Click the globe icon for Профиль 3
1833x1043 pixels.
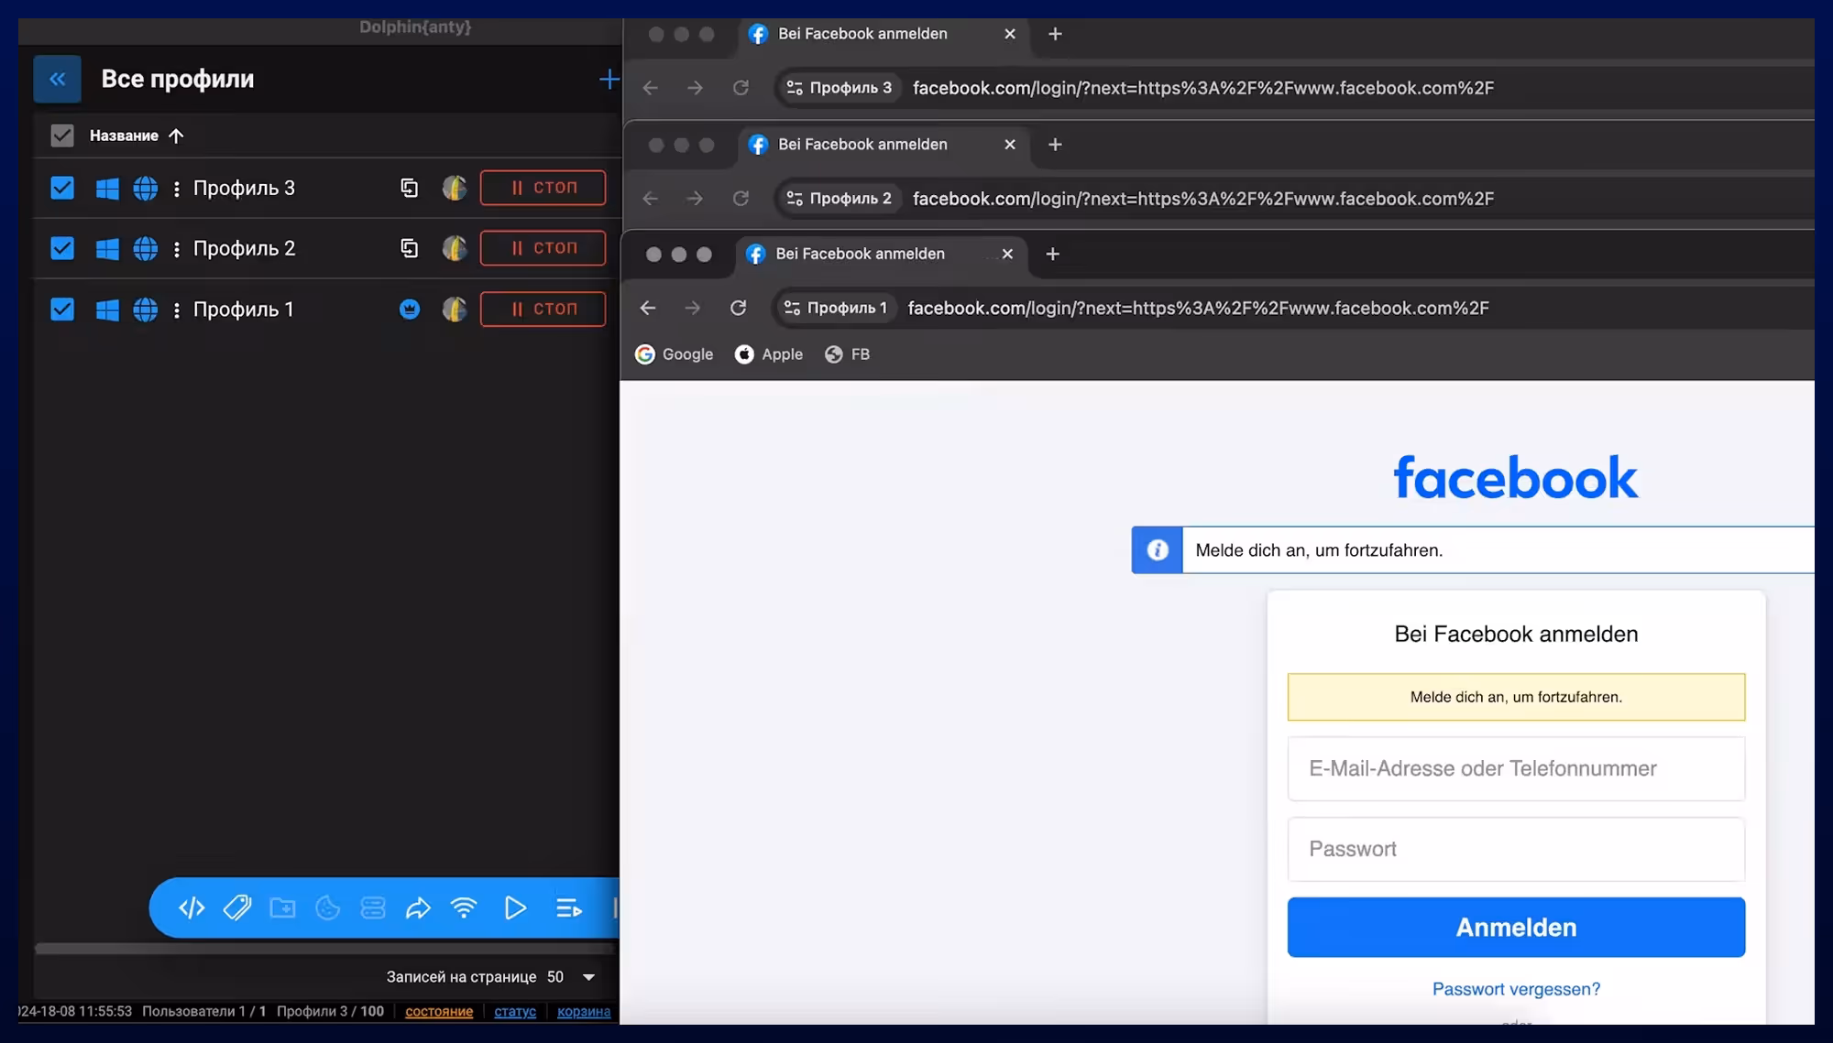coord(145,189)
